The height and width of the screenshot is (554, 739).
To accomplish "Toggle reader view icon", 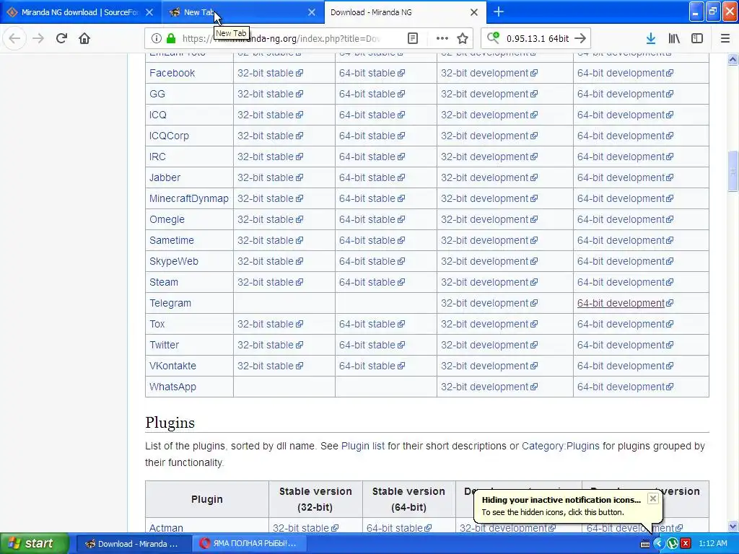I will pos(412,38).
